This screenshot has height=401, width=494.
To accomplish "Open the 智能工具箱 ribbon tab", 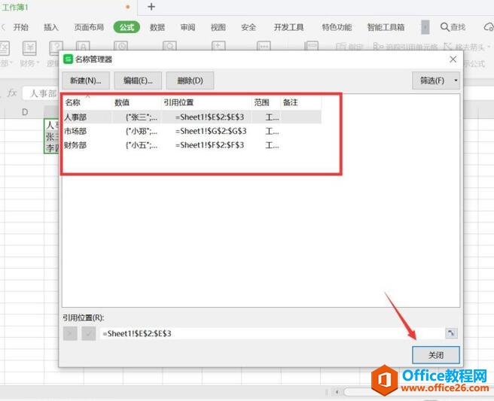I will point(386,27).
